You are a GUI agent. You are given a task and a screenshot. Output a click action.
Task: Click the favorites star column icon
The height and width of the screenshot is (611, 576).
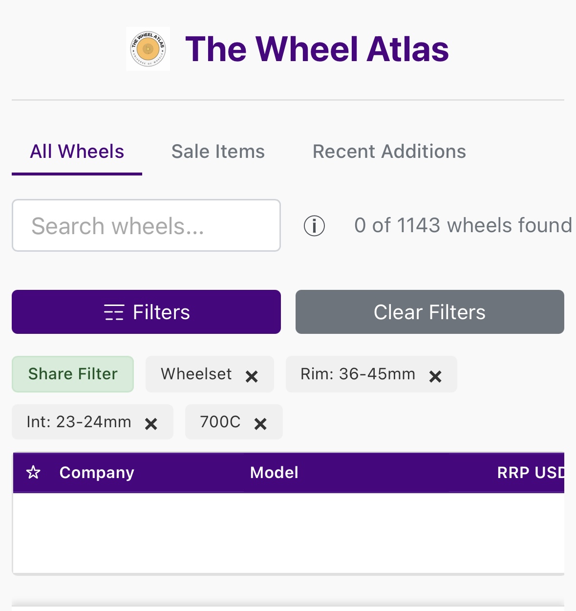click(x=33, y=472)
